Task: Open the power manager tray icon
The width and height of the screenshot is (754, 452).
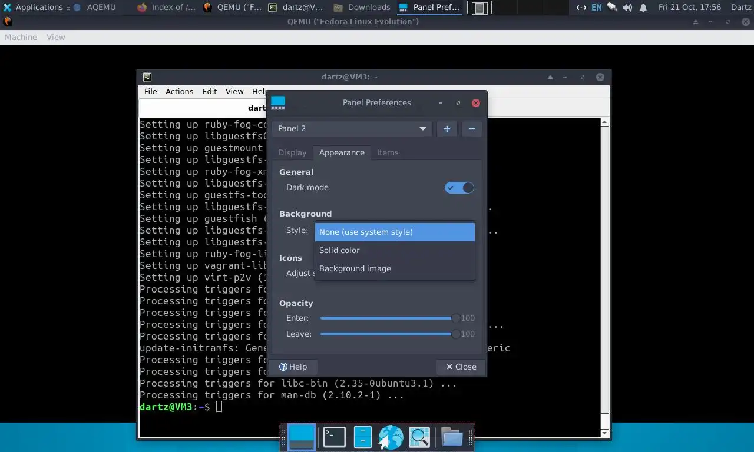Action: pyautogui.click(x=612, y=8)
